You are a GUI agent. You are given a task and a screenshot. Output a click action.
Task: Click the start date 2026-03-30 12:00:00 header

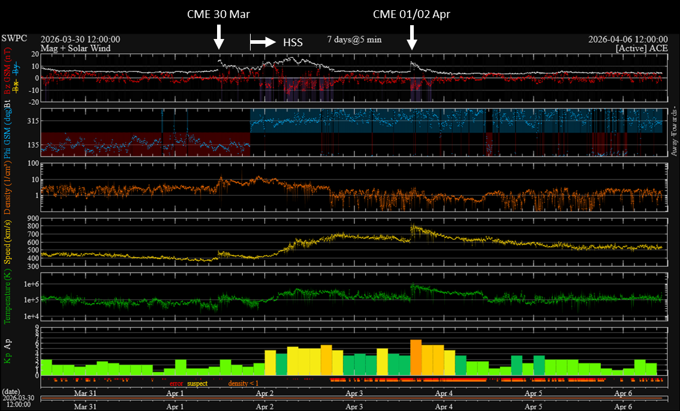point(80,40)
